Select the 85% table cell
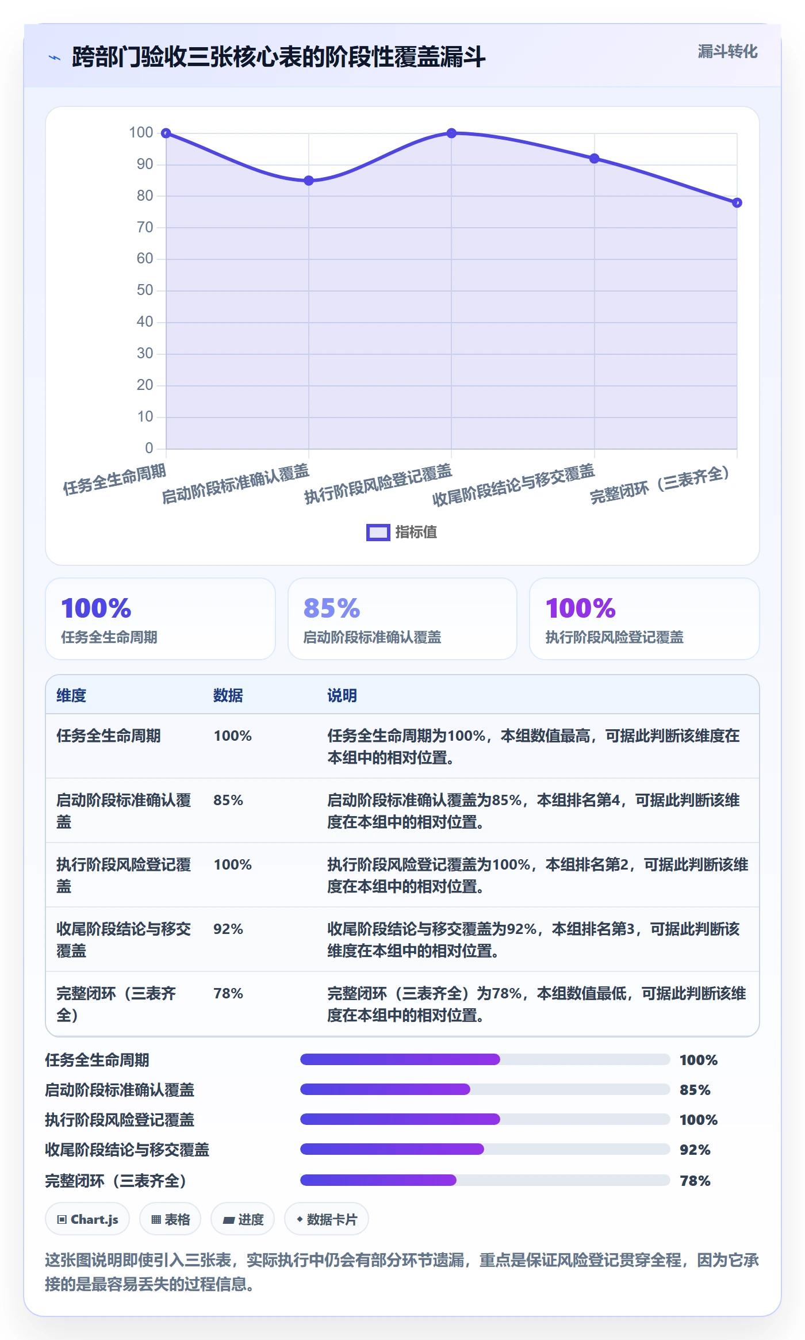 (x=228, y=800)
